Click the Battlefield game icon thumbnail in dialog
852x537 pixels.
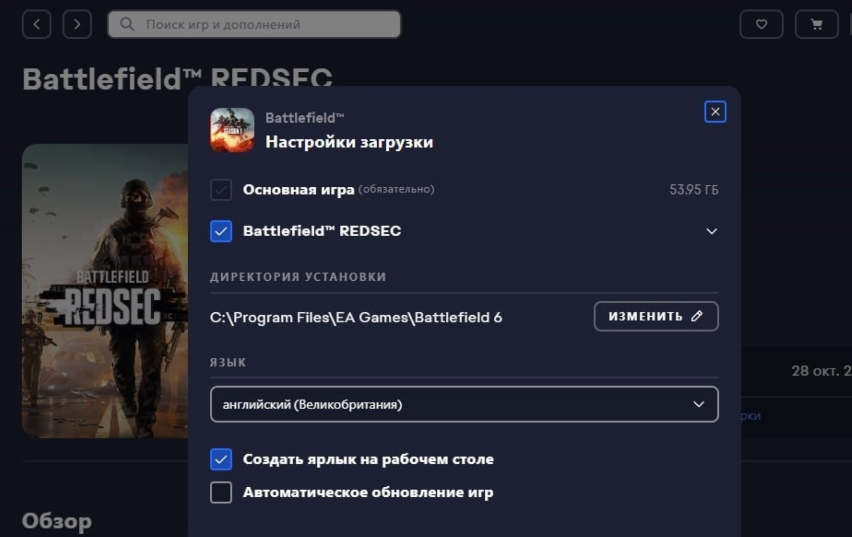(232, 130)
